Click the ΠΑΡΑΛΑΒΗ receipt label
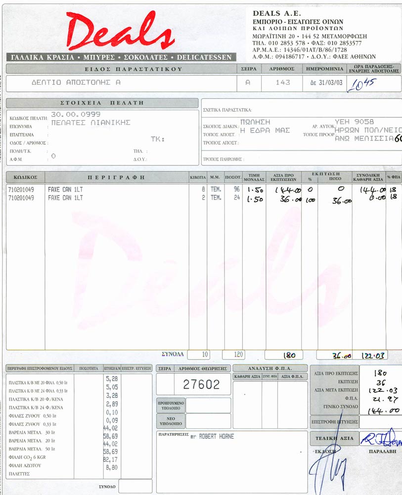The image size is (402, 495). [382, 451]
